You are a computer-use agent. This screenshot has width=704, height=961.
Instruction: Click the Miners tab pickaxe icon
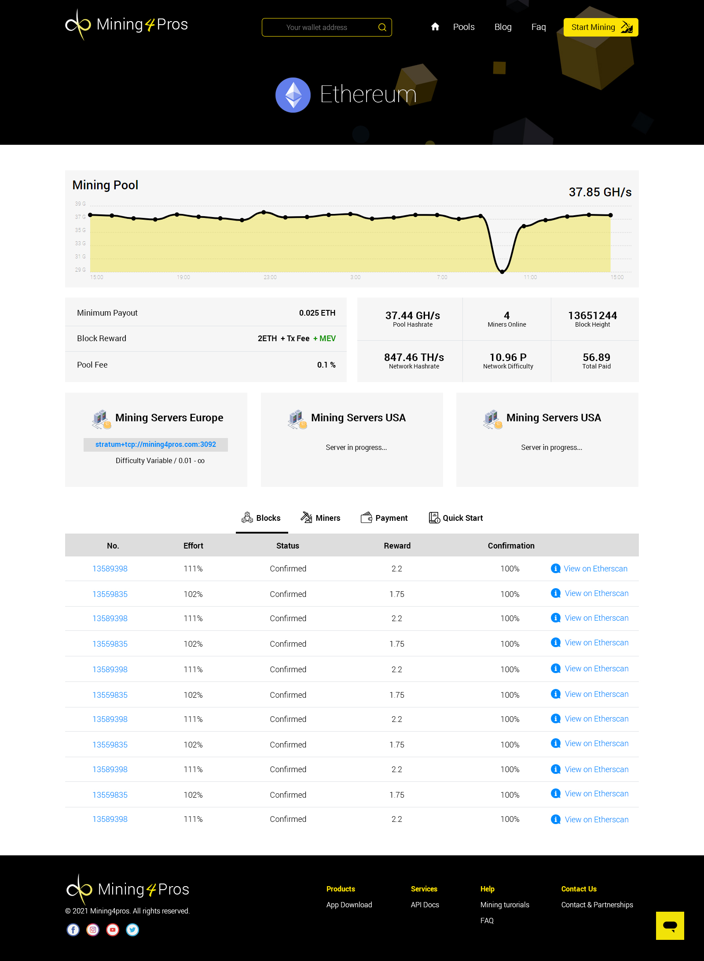[306, 517]
